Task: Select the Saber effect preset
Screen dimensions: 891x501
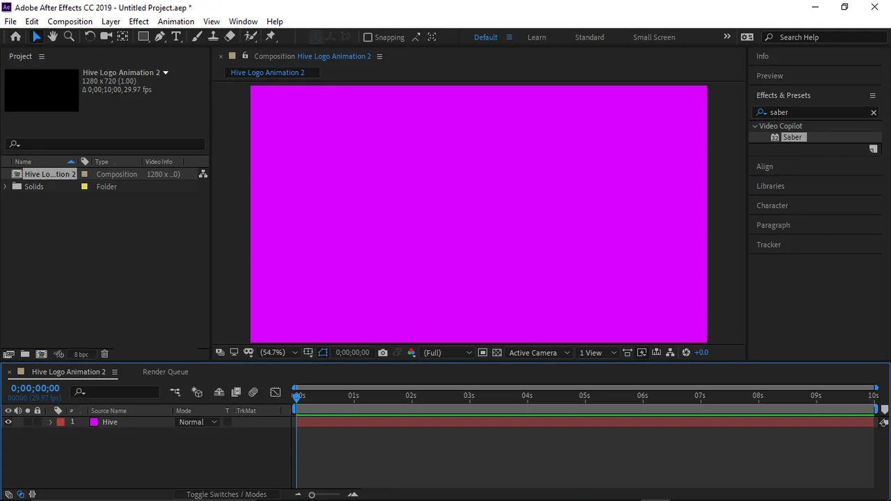Action: pos(792,138)
